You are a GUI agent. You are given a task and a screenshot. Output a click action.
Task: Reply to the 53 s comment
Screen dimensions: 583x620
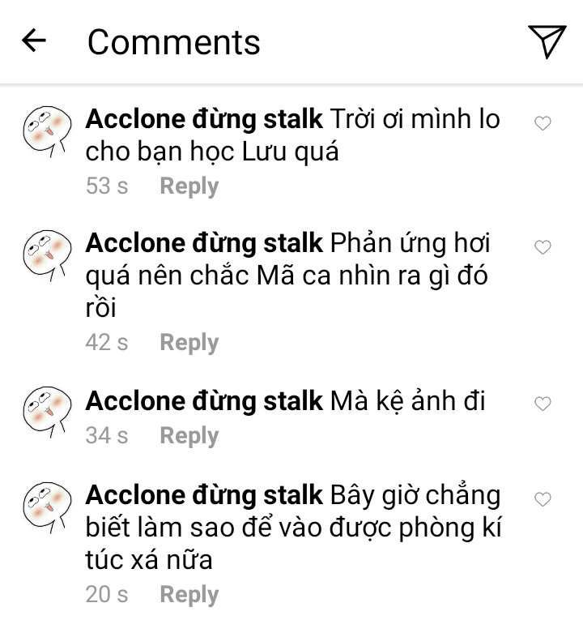pyautogui.click(x=189, y=186)
